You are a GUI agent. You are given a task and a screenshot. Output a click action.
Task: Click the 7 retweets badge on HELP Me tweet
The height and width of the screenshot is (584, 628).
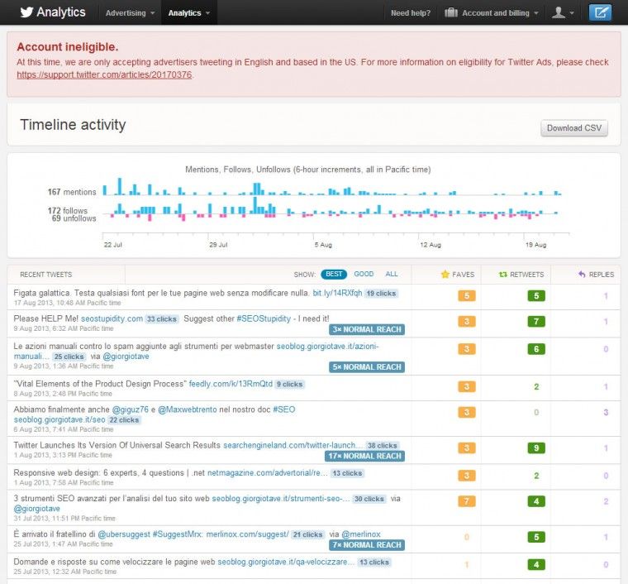pos(536,321)
